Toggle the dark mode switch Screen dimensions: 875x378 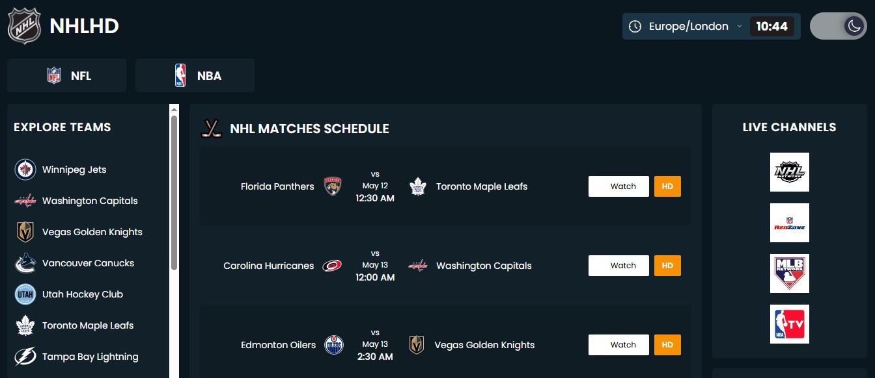(x=838, y=26)
